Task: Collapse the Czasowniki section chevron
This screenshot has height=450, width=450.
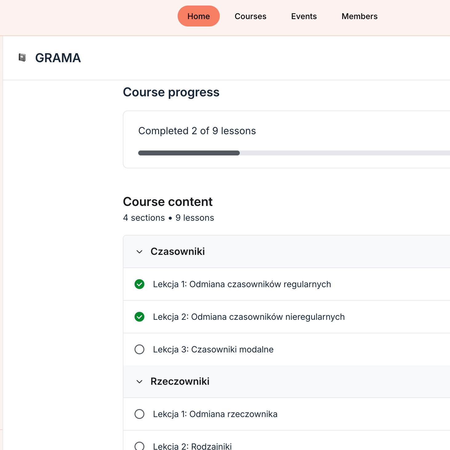Action: pyautogui.click(x=139, y=252)
